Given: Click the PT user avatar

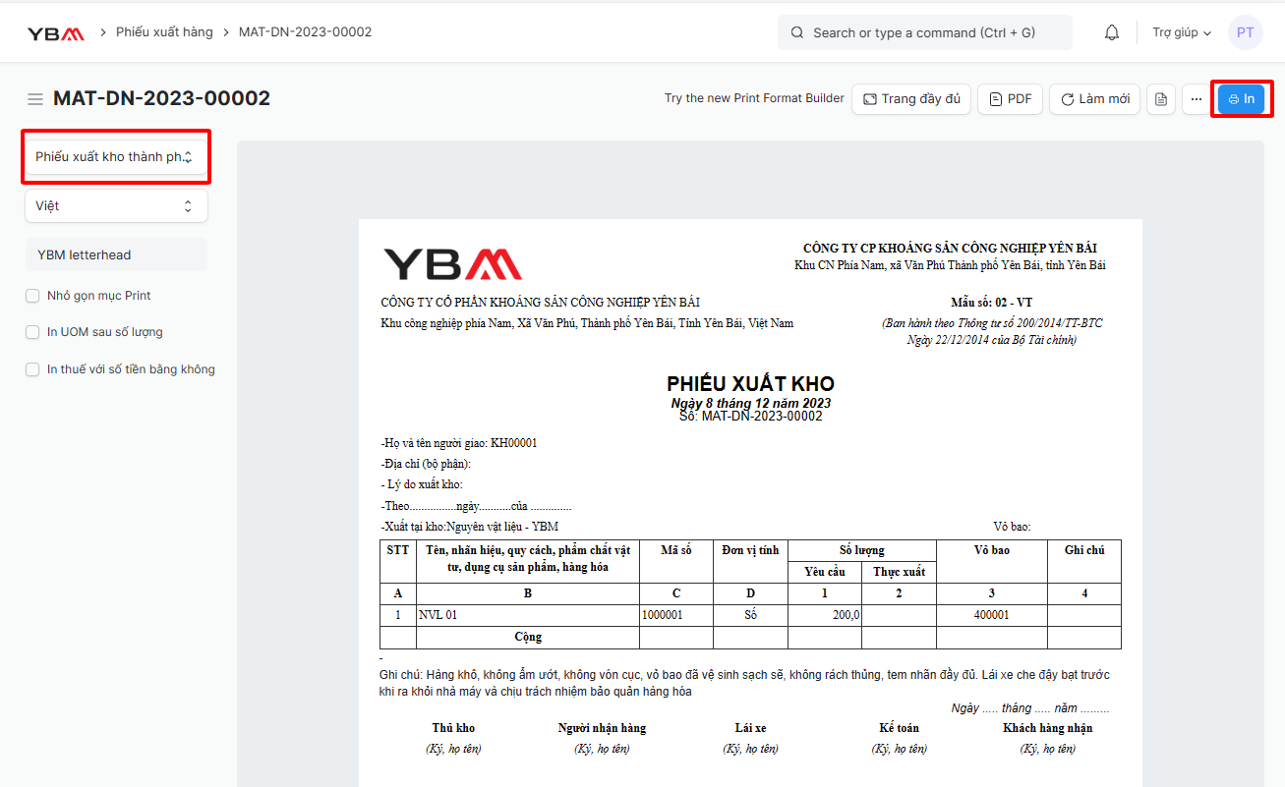Looking at the screenshot, I should pyautogui.click(x=1245, y=32).
